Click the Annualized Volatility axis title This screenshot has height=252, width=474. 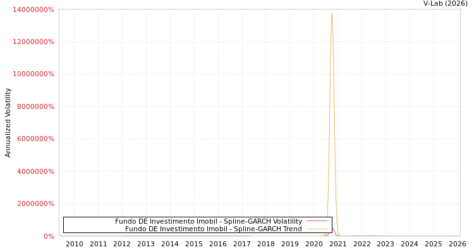[x=8, y=123]
